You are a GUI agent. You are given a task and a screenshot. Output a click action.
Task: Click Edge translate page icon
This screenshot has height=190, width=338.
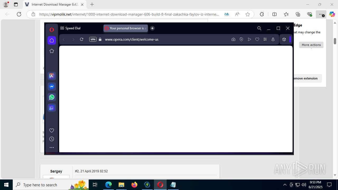pos(227,14)
